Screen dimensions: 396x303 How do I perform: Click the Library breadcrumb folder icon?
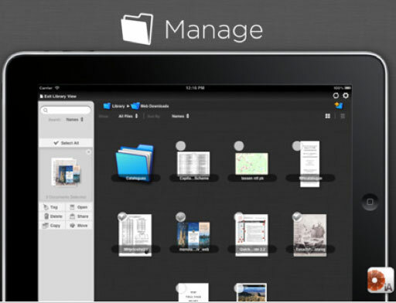[x=107, y=106]
